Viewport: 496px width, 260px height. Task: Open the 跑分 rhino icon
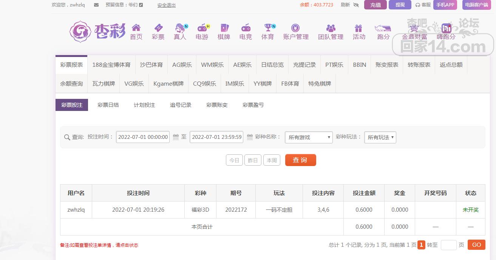tap(383, 28)
